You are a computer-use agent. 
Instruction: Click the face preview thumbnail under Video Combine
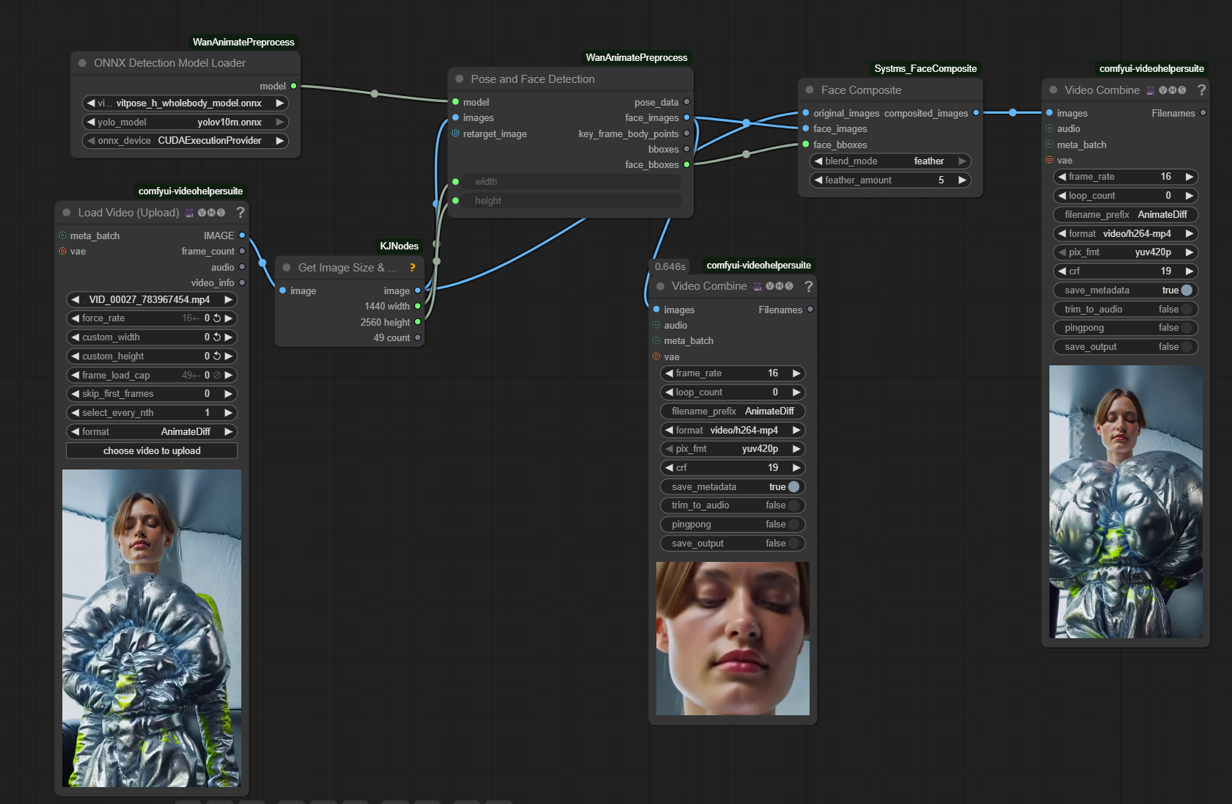[x=732, y=639]
